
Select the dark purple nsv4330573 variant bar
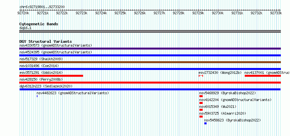click(150, 49)
